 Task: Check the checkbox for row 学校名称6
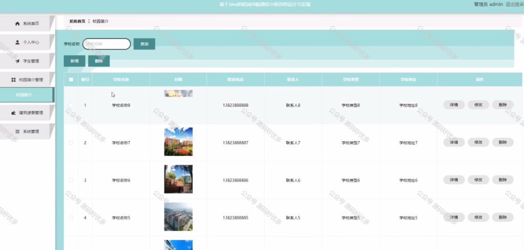pos(71,180)
